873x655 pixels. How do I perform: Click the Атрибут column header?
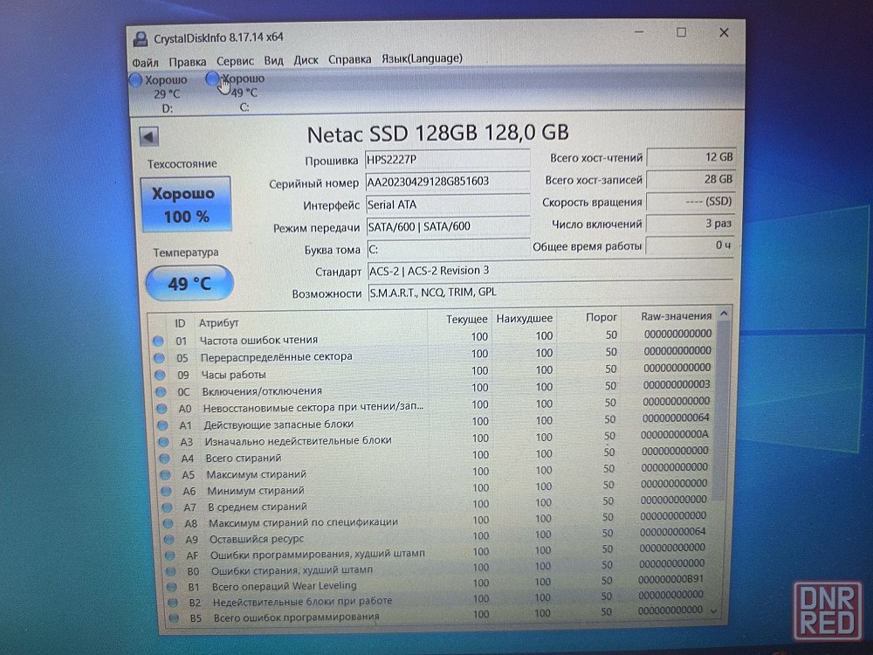tap(219, 322)
